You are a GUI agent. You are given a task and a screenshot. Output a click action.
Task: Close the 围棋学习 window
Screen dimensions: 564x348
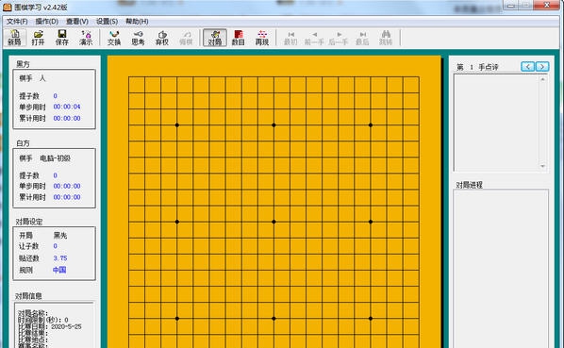pyautogui.click(x=546, y=5)
